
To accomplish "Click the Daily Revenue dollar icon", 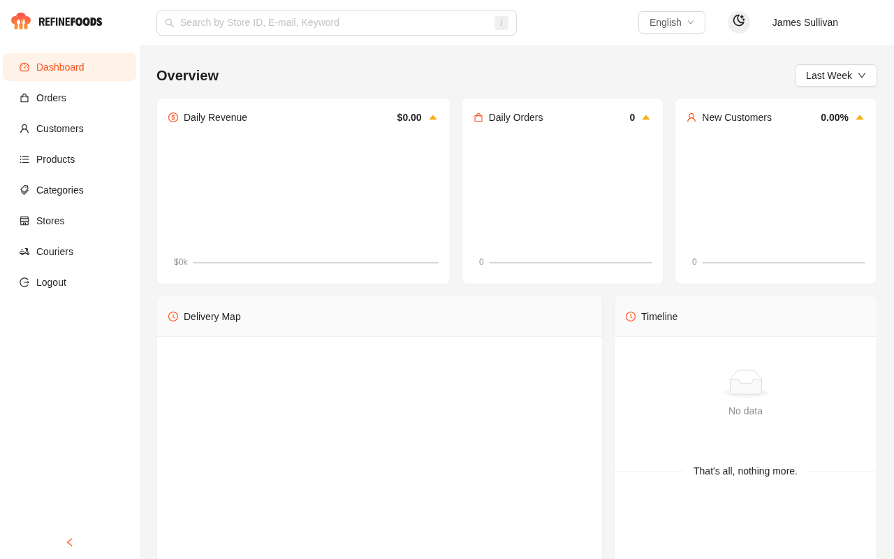I will click(173, 117).
